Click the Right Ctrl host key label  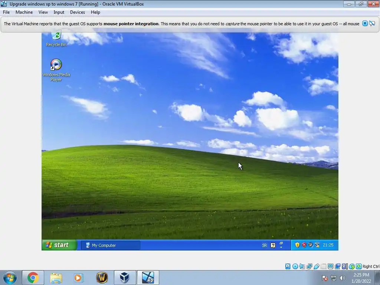[371, 266]
